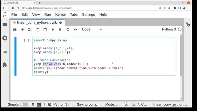The height and width of the screenshot is (111, 197).
Task: Click the trusted shield icon in status bar
Action: pyautogui.click(x=127, y=104)
